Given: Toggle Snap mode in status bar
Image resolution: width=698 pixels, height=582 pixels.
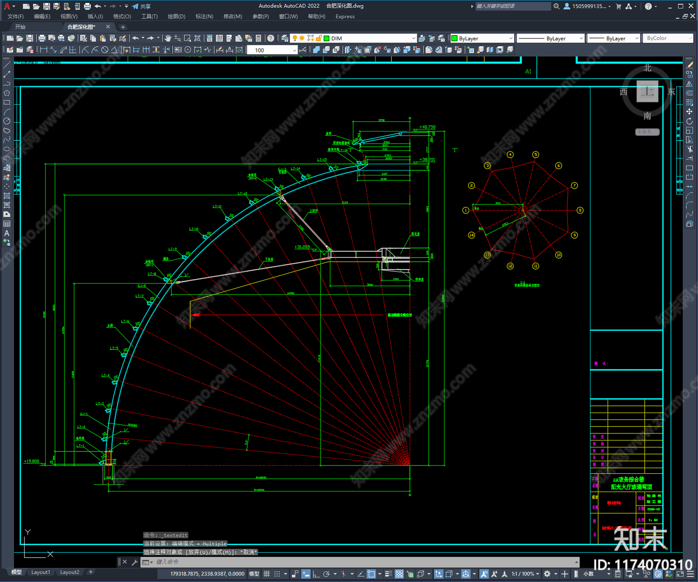Looking at the screenshot, I should [x=277, y=574].
